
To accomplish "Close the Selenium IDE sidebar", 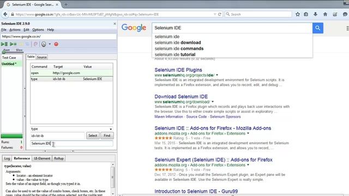I will 115,23.
